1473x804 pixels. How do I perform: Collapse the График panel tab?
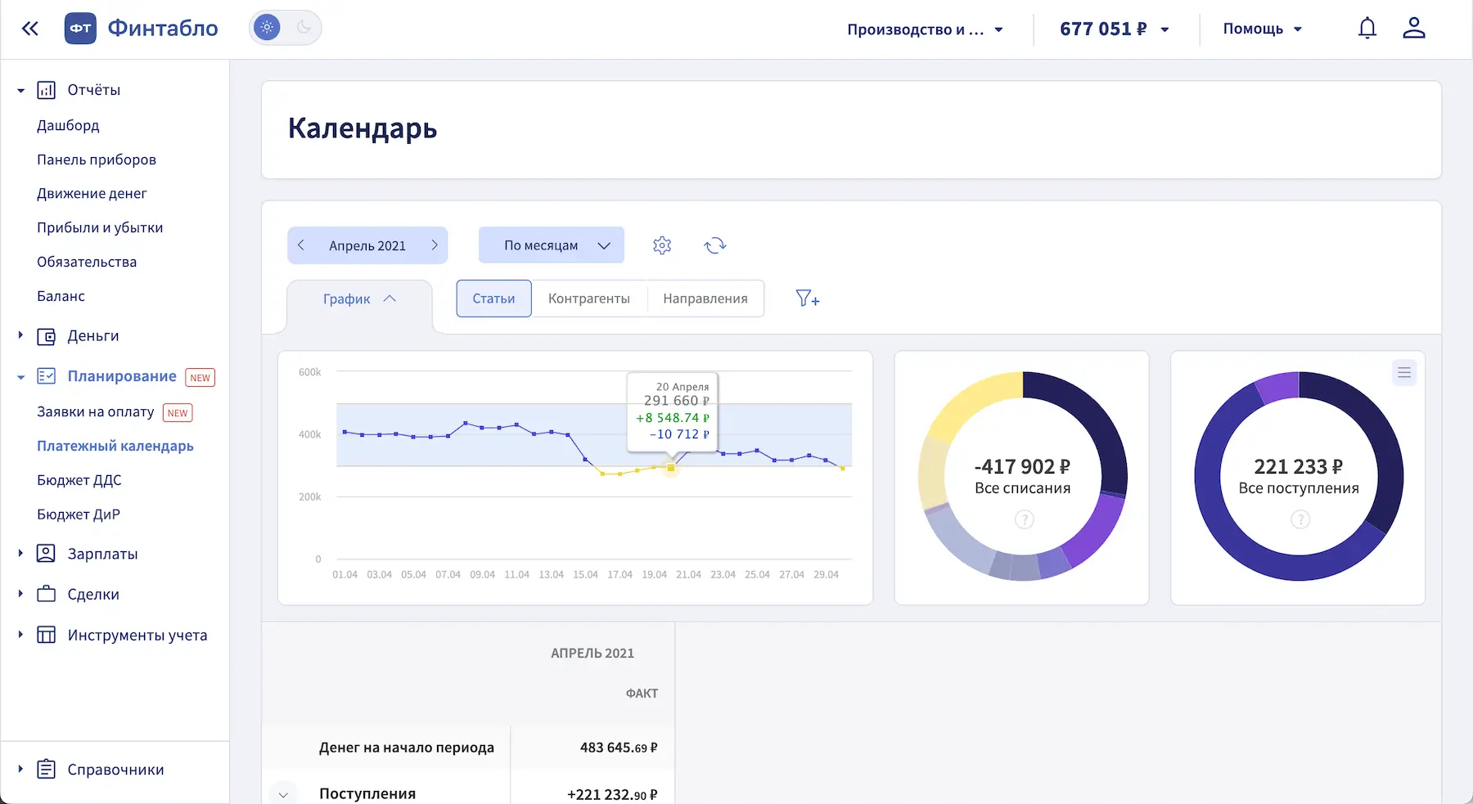pyautogui.click(x=359, y=299)
